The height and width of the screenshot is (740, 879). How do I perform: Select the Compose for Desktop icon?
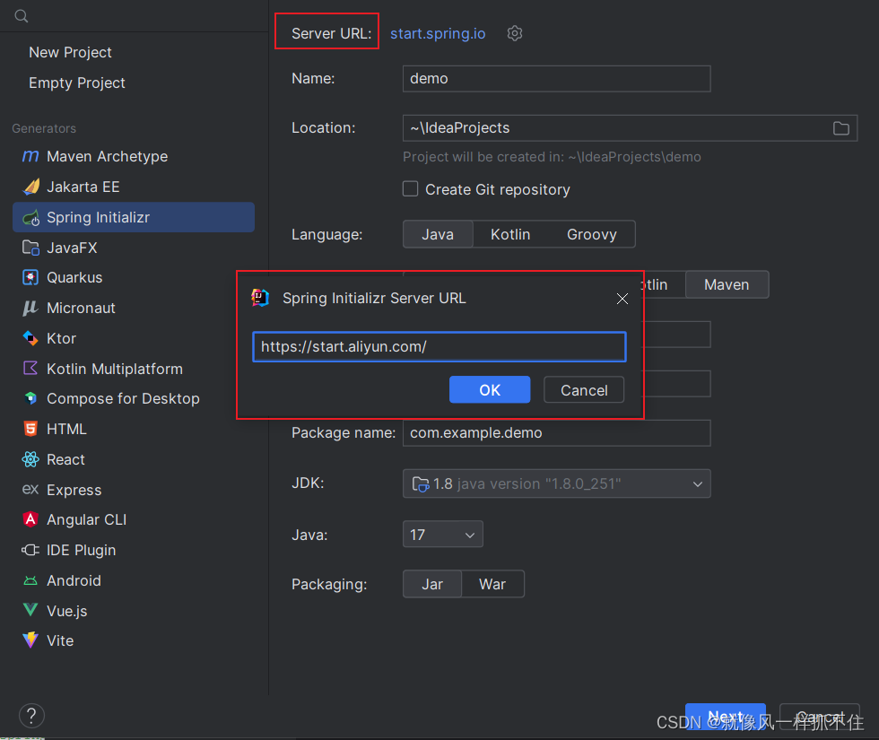click(x=30, y=398)
